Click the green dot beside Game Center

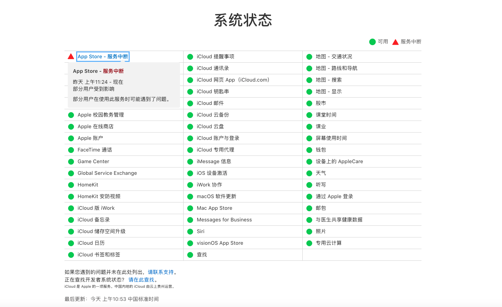71,162
